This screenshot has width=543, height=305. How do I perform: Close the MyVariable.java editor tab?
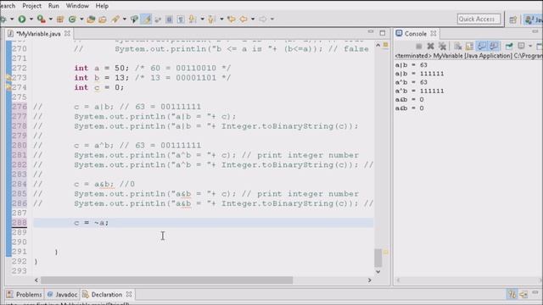[67, 34]
